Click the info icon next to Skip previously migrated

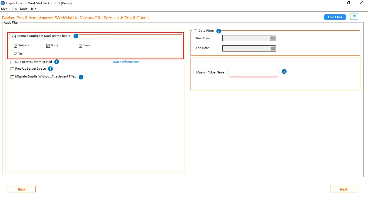click(x=57, y=62)
